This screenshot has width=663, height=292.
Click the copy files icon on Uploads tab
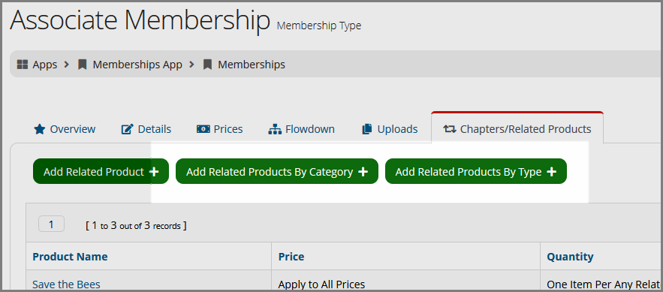coord(367,129)
